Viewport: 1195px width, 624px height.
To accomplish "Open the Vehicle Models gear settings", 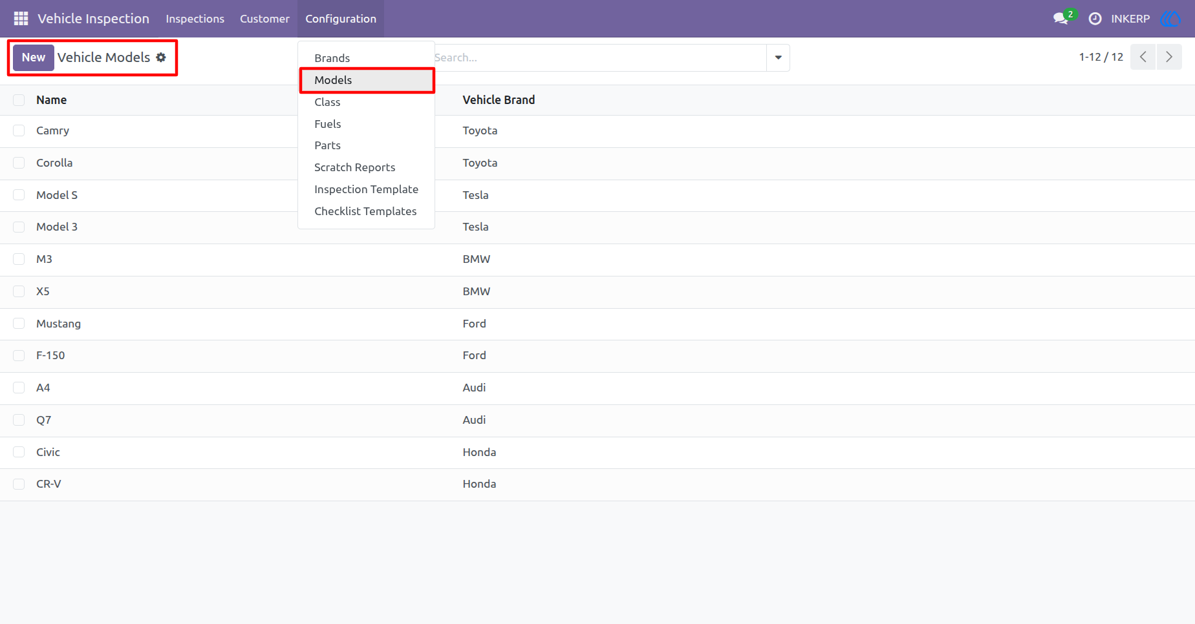I will click(x=161, y=57).
